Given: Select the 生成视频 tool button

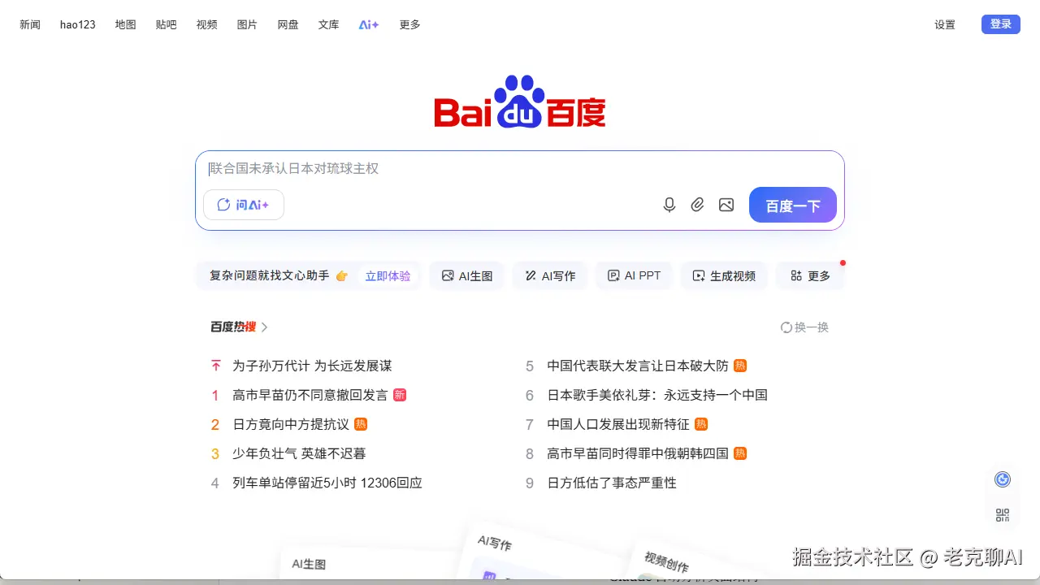Looking at the screenshot, I should tap(724, 276).
